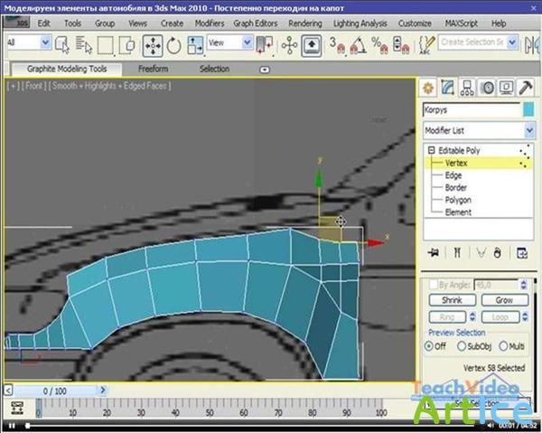Open the Motion command panel tab
The image size is (542, 433).
pyautogui.click(x=488, y=88)
